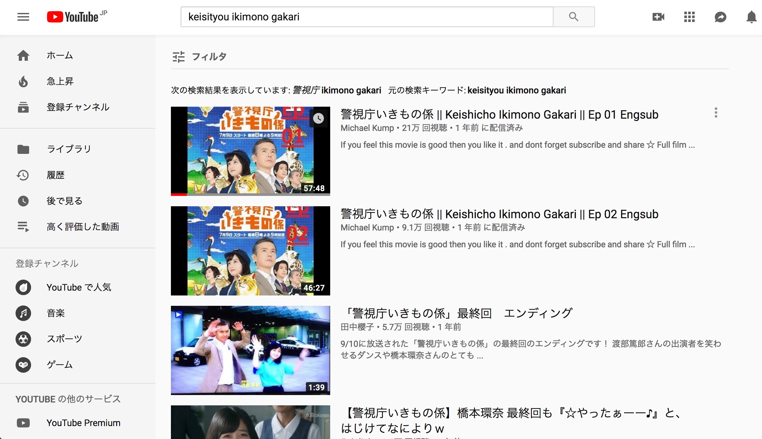Click the YouTube JP logo
This screenshot has width=762, height=439.
pos(77,17)
